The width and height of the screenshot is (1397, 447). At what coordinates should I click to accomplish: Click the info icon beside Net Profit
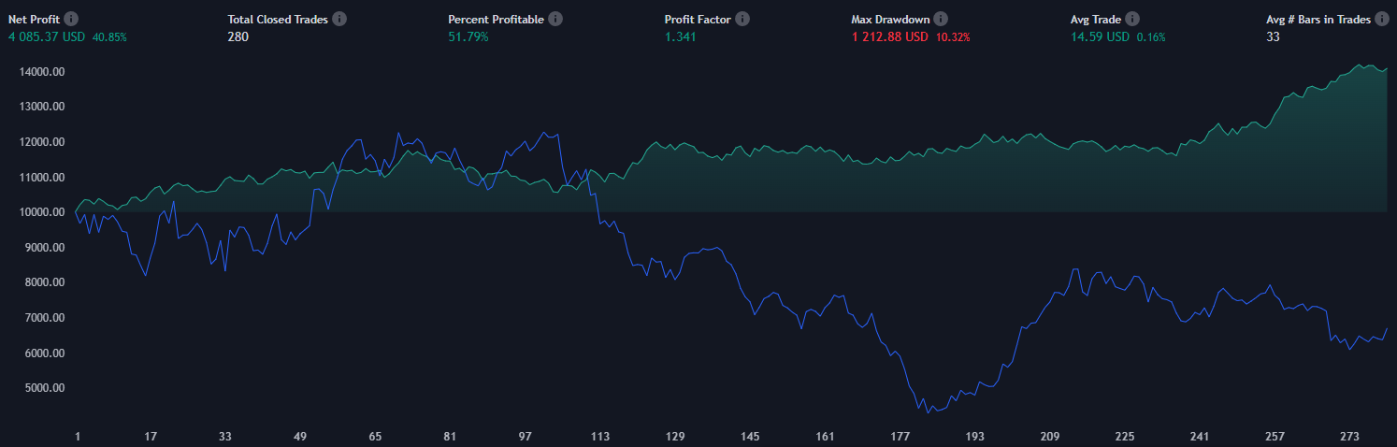(x=72, y=19)
